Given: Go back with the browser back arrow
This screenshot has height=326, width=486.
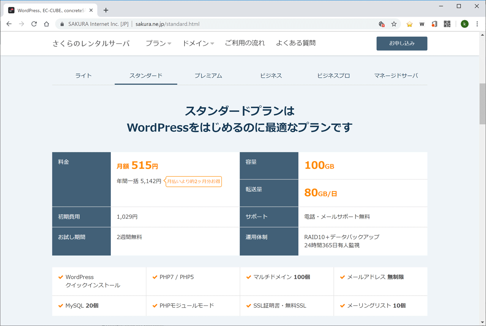Looking at the screenshot, I should pyautogui.click(x=9, y=24).
